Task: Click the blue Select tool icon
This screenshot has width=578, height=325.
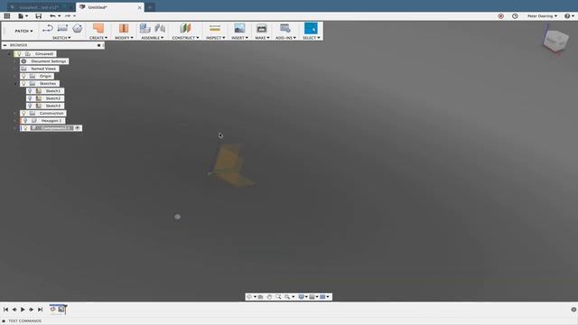Action: coord(311,28)
